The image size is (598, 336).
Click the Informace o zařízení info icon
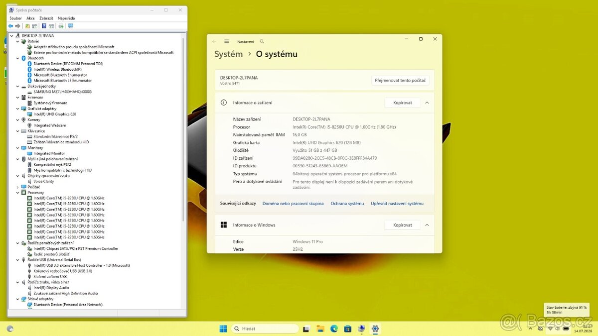click(x=224, y=103)
